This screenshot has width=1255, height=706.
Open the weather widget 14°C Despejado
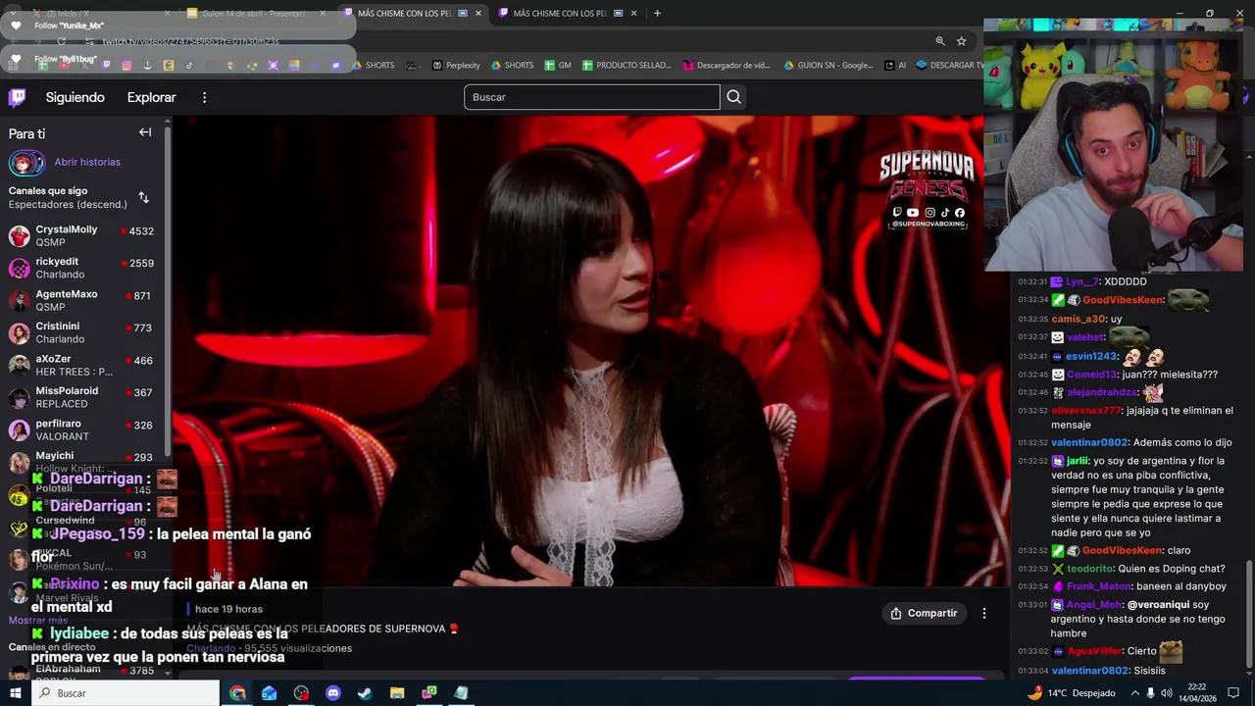(1072, 693)
